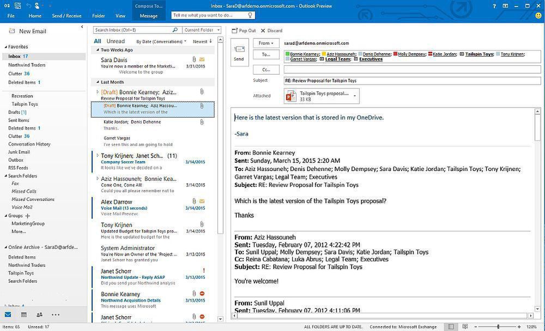545x331 pixels.
Task: Click the red restricted icon on Bonnie Kearney message
Action: click(x=202, y=293)
